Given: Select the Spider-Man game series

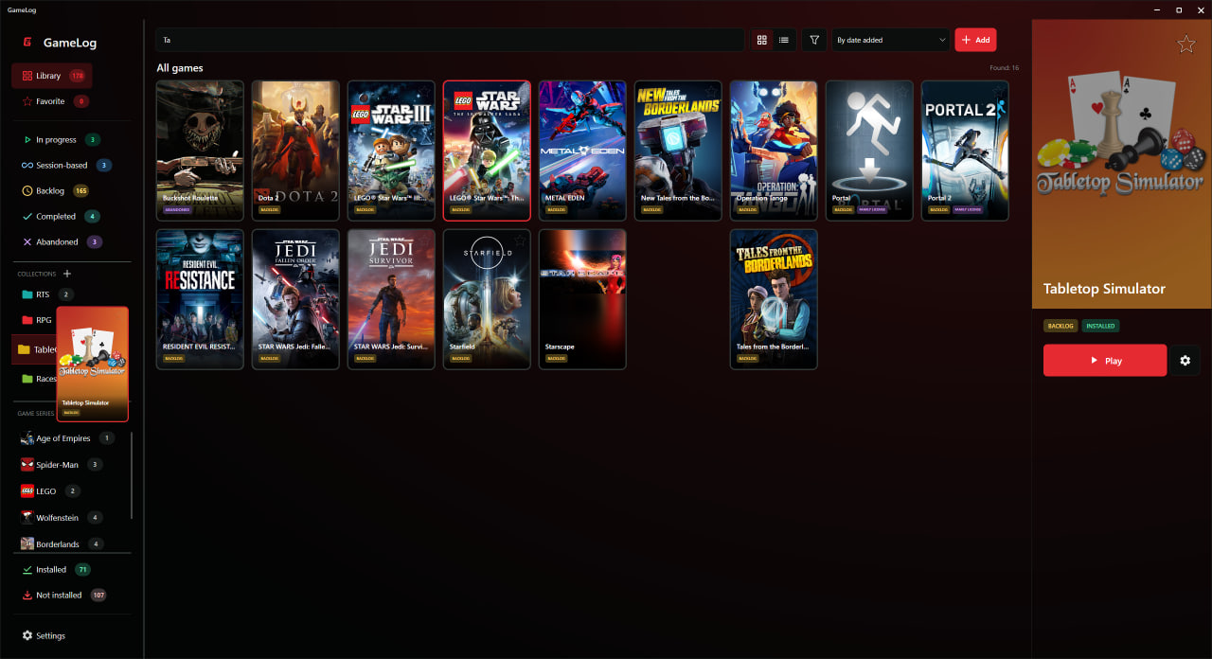Looking at the screenshot, I should point(62,465).
